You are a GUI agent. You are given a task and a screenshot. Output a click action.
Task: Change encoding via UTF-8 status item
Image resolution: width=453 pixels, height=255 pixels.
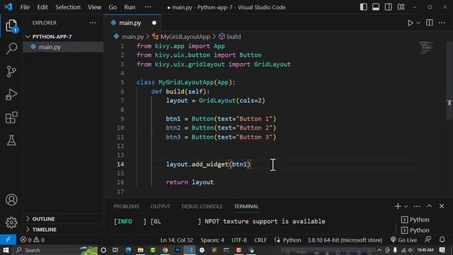[239, 240]
